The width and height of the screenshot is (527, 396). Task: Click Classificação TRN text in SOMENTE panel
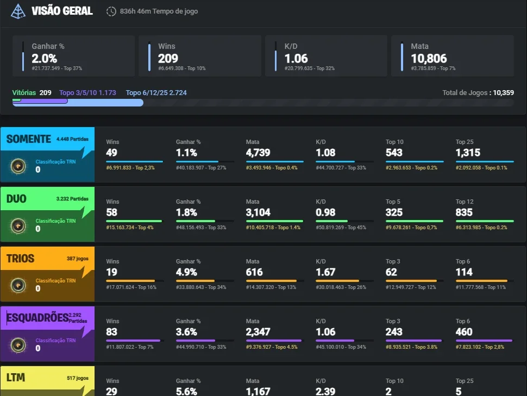56,162
